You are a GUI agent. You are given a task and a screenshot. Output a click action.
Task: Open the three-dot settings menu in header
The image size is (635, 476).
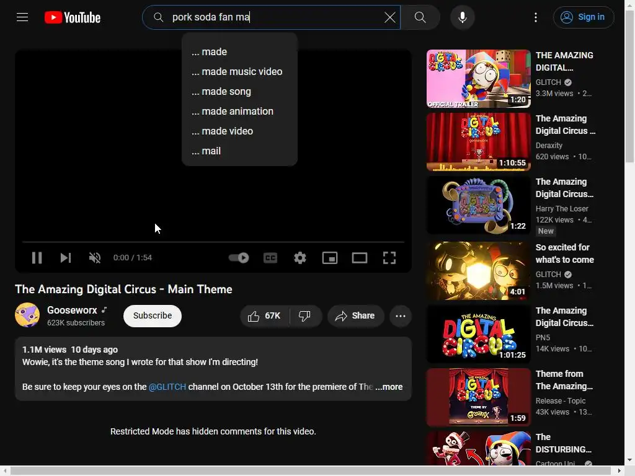(536, 17)
